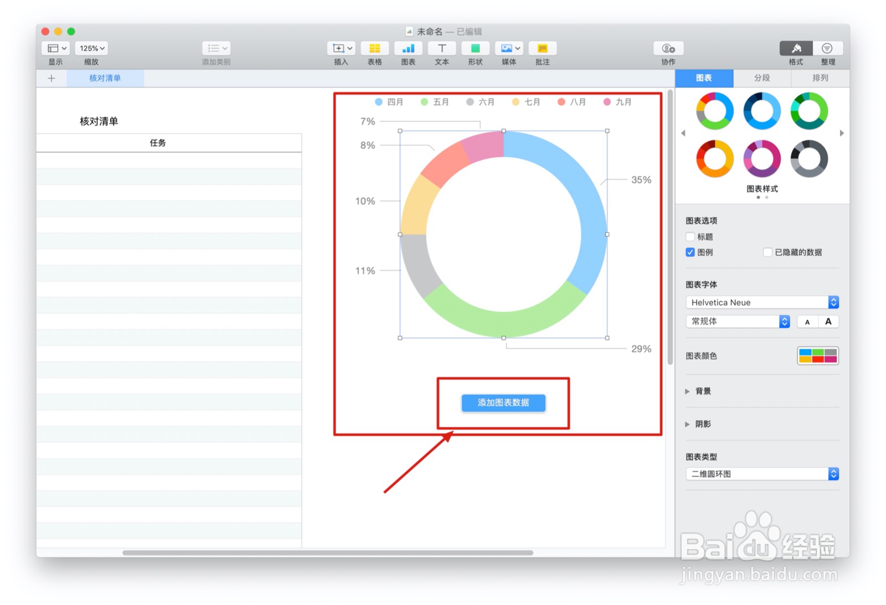Click the 九月 legend item
Screen dimensions: 886x605
tap(618, 102)
